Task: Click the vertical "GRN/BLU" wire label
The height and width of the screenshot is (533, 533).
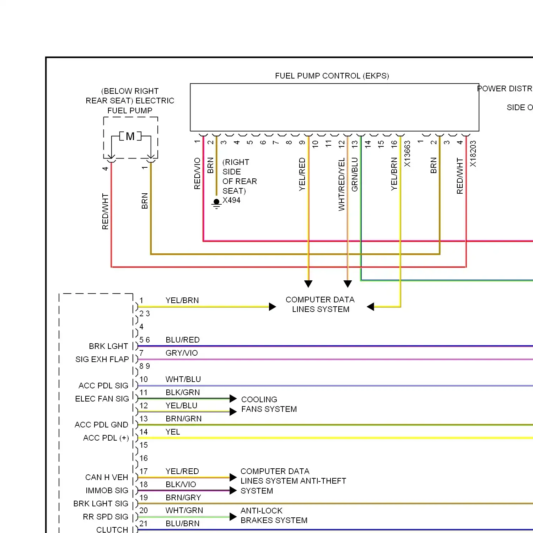Action: (x=355, y=174)
